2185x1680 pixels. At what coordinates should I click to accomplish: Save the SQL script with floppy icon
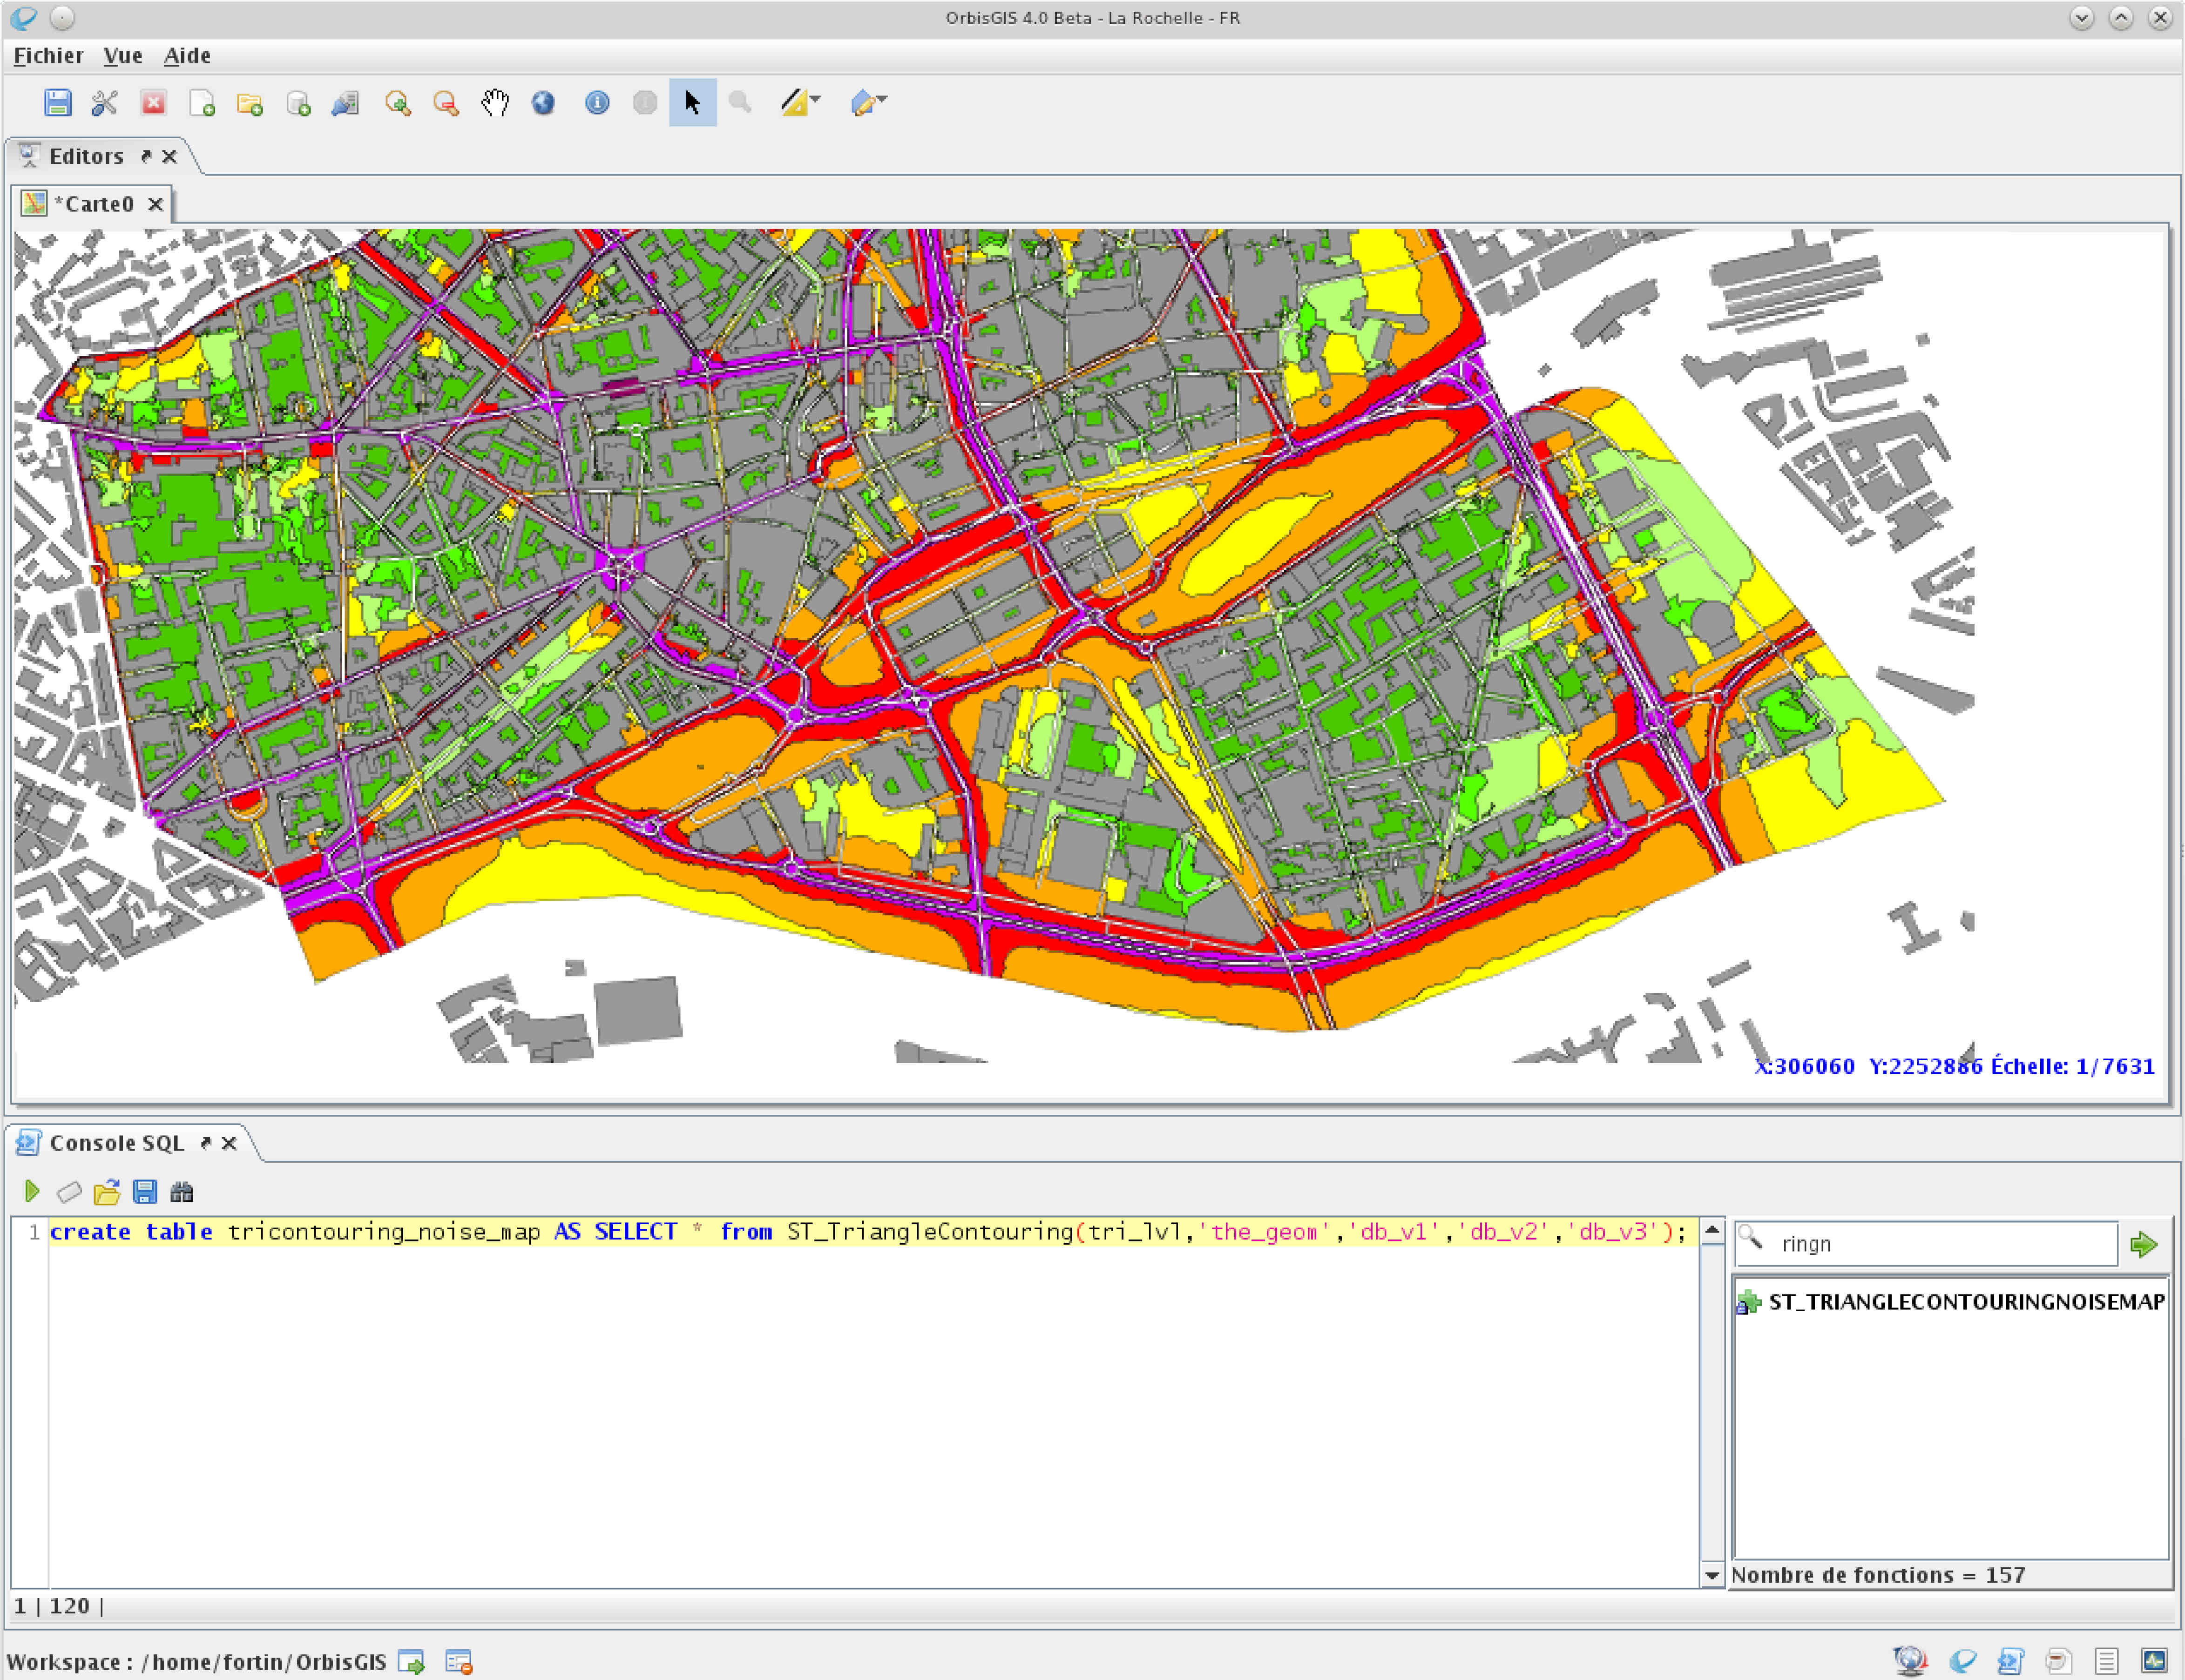145,1192
